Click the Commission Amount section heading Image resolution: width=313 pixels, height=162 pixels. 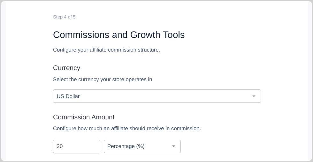click(x=84, y=117)
